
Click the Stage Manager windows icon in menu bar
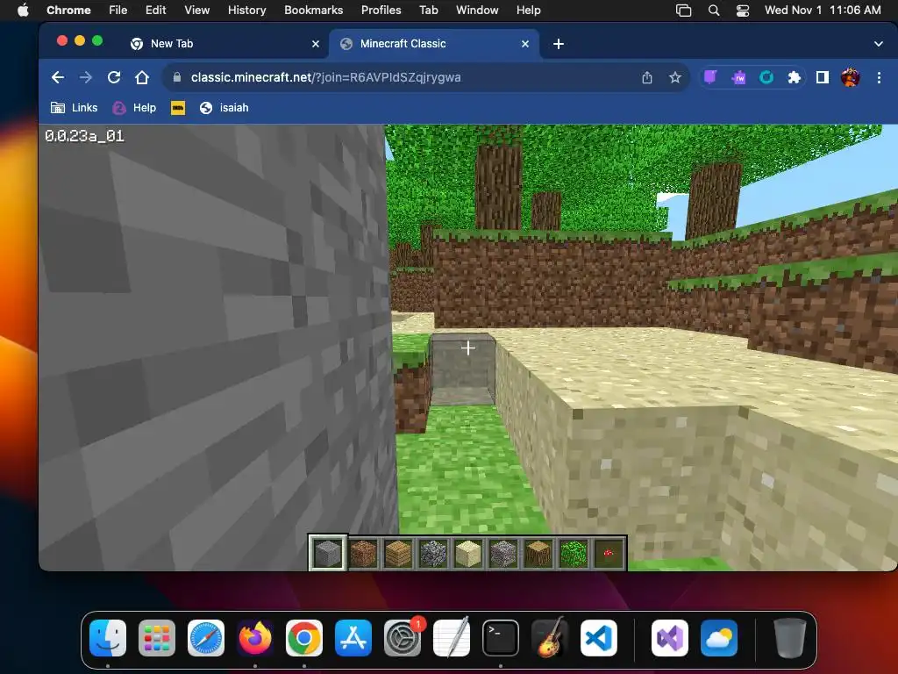(684, 11)
